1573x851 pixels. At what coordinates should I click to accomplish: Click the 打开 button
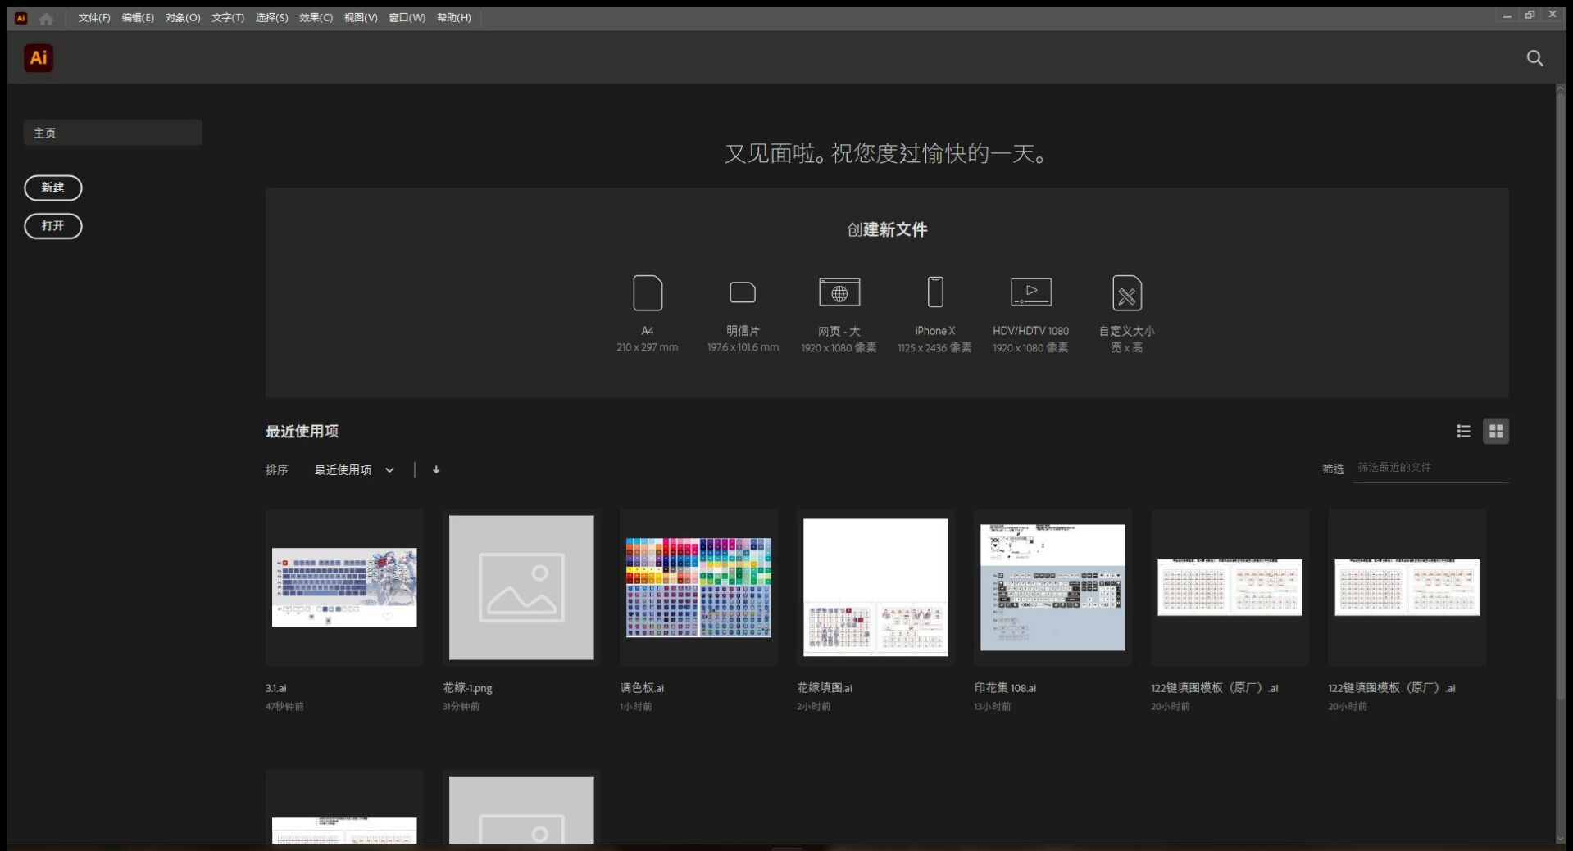click(x=53, y=226)
